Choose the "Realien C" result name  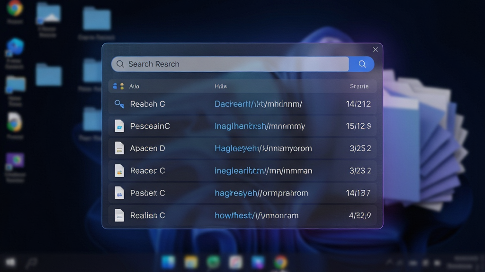tap(148, 215)
